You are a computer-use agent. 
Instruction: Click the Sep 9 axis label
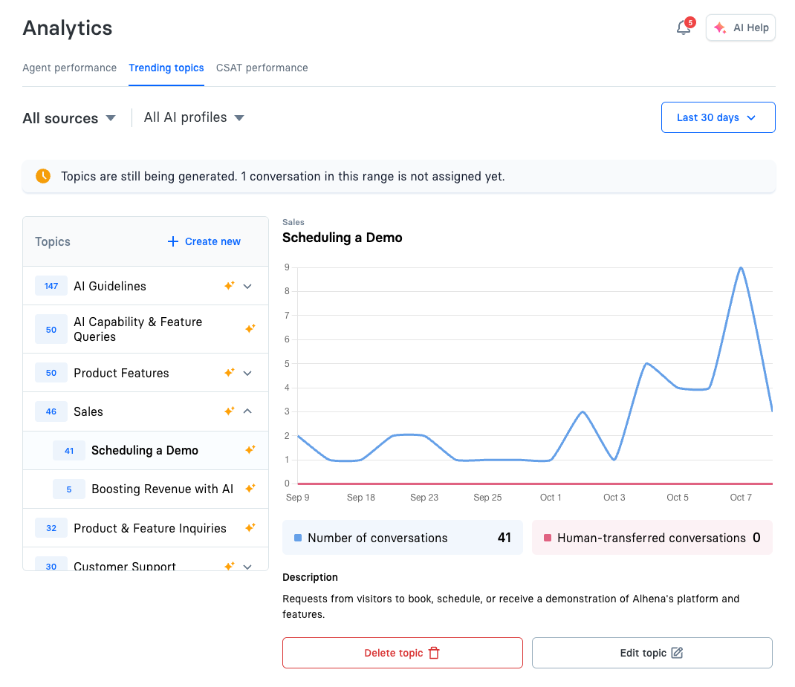[298, 498]
